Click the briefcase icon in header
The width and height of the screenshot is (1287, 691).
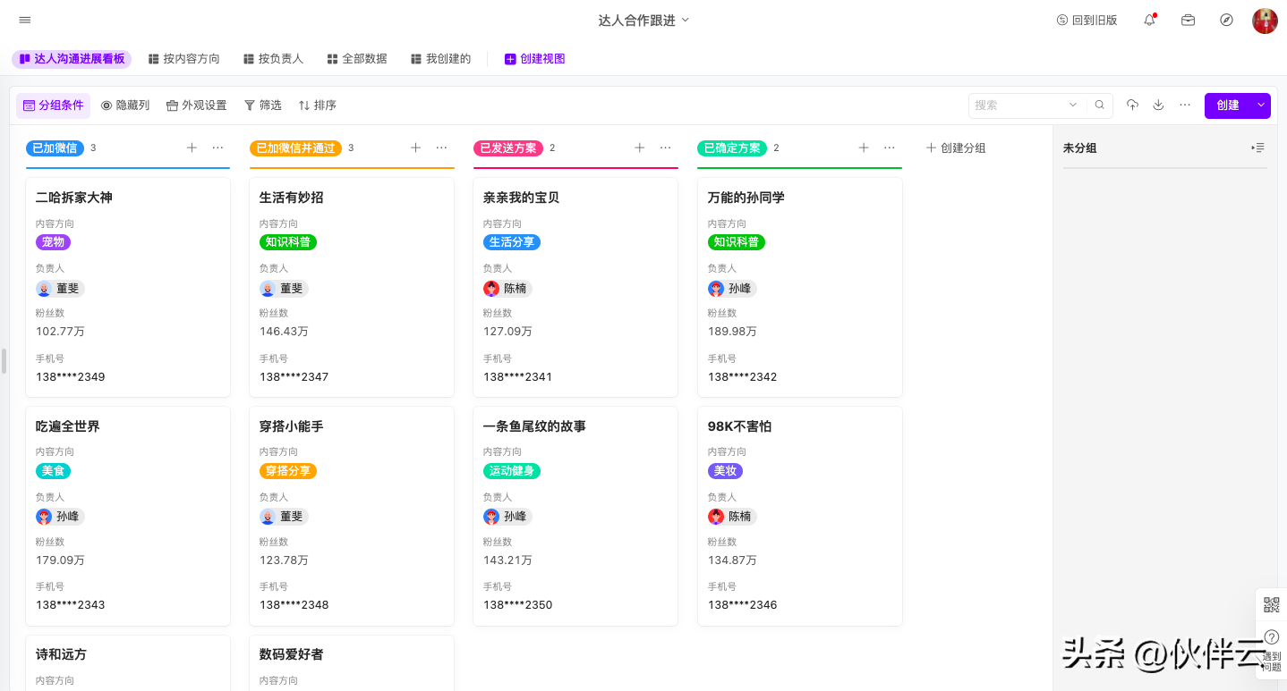coord(1188,20)
